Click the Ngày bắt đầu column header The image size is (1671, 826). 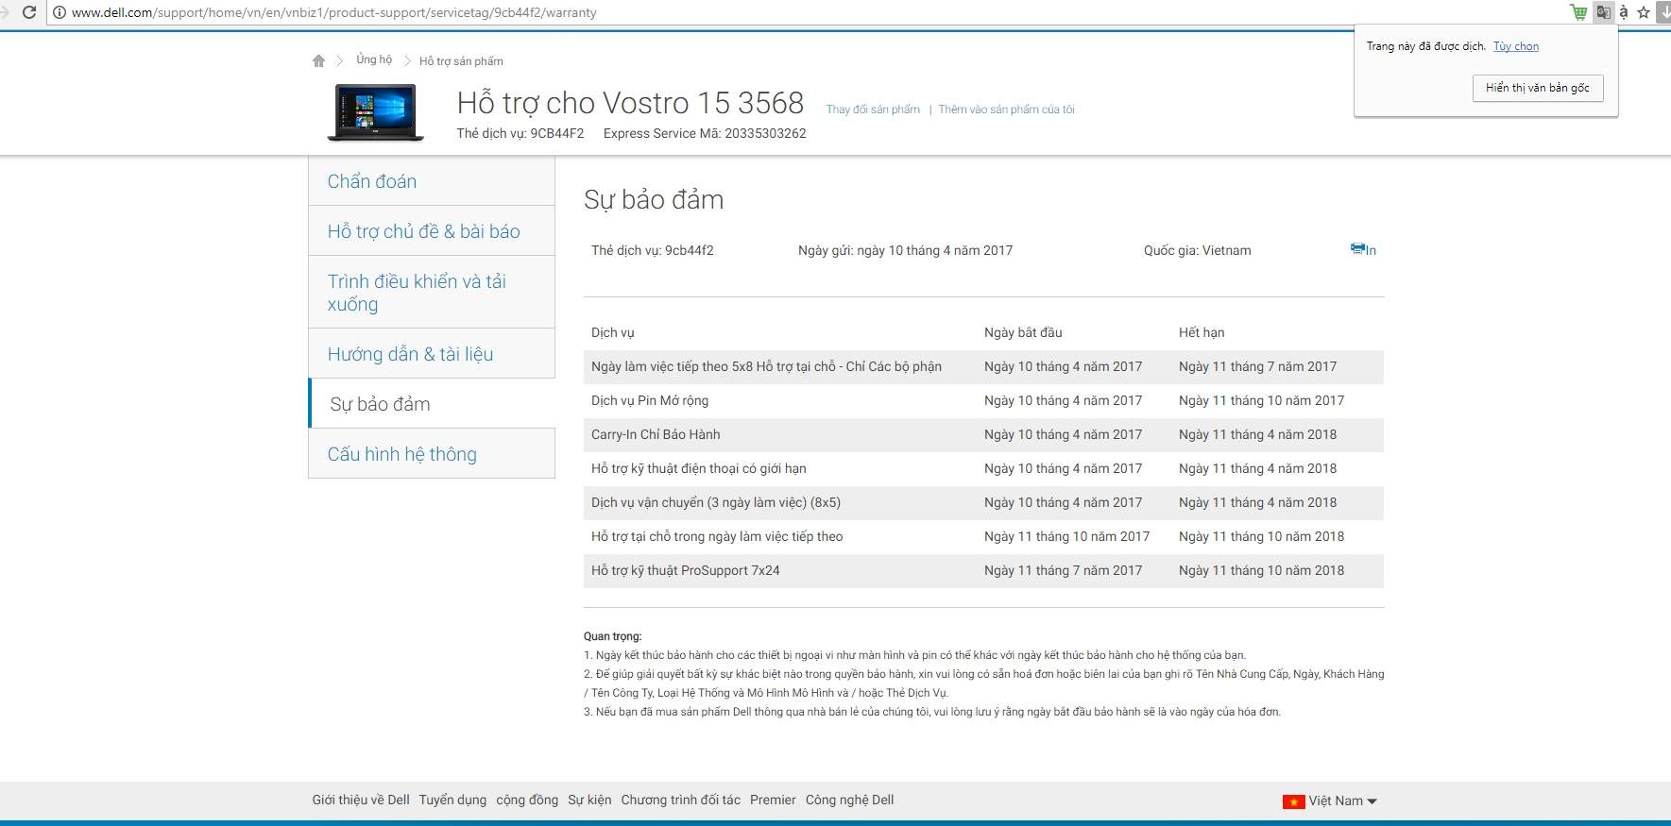point(1023,332)
